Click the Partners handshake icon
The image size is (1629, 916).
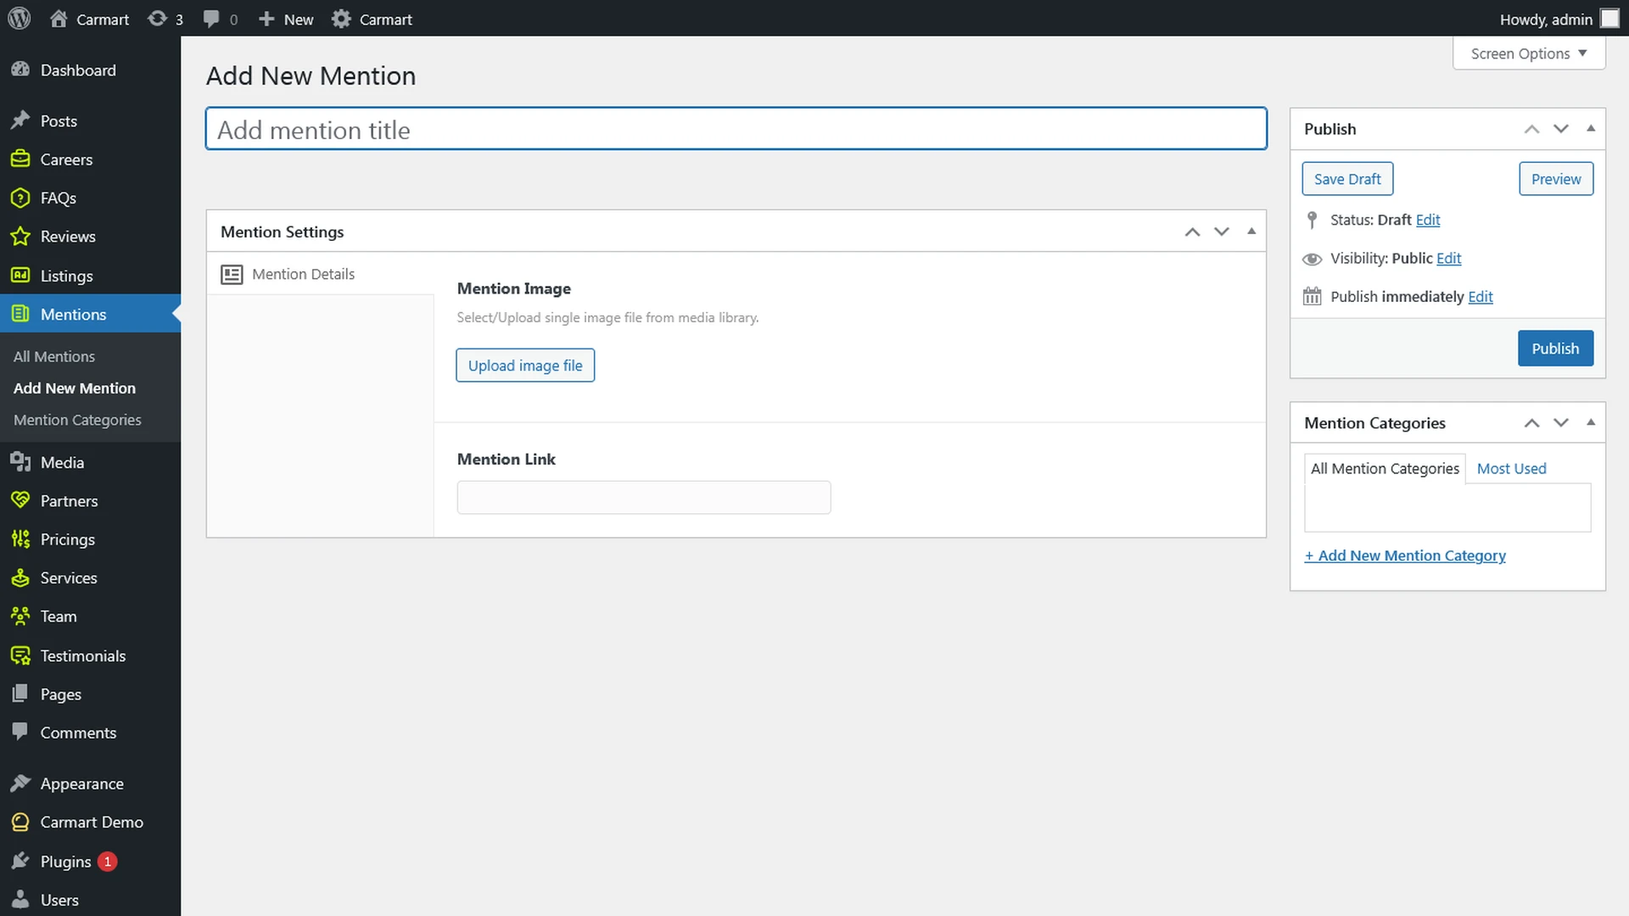coord(20,500)
